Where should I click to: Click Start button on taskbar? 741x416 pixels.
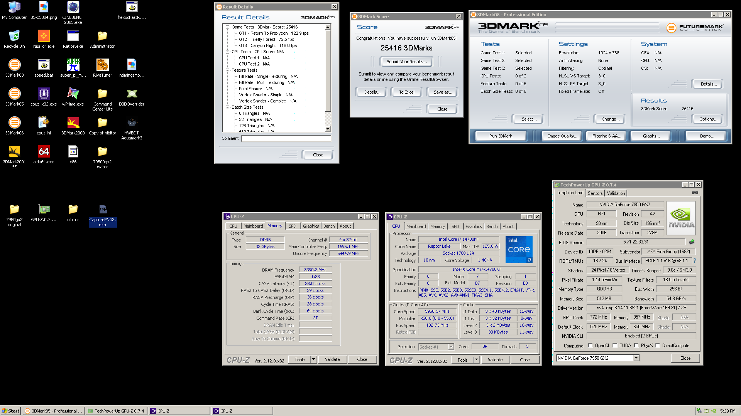click(x=10, y=411)
